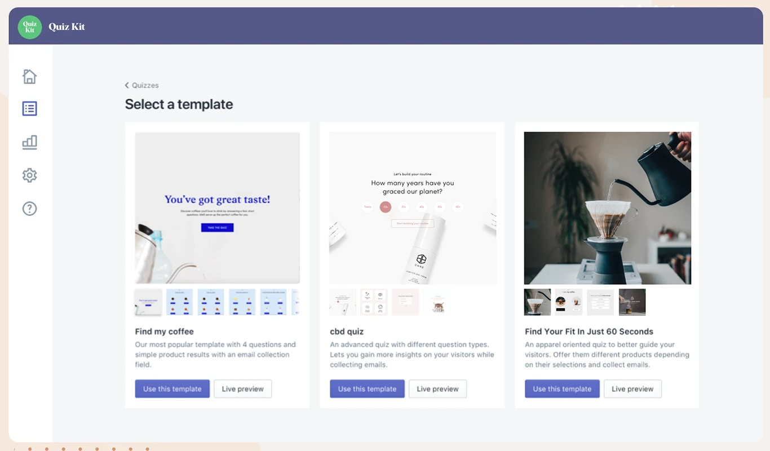Select second thumbnail under cbd quiz
Screen dimensions: 770x451
374,302
